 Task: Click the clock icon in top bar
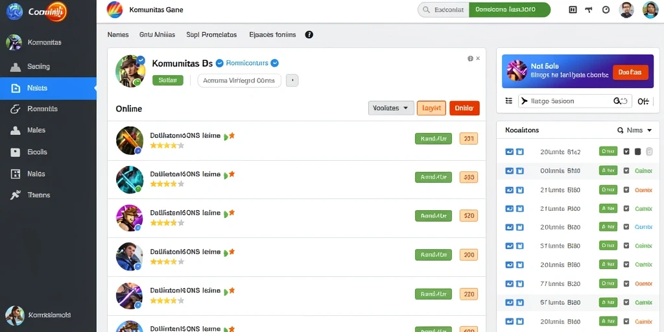point(606,10)
